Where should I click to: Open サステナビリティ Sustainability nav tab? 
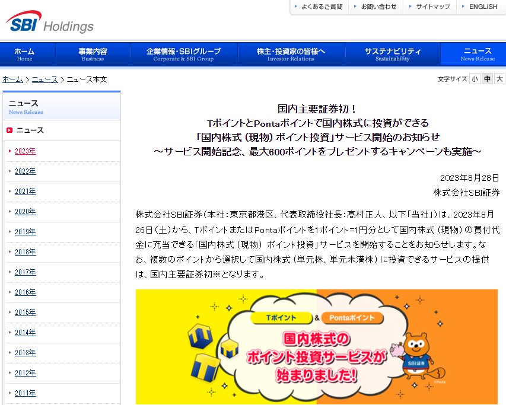393,54
